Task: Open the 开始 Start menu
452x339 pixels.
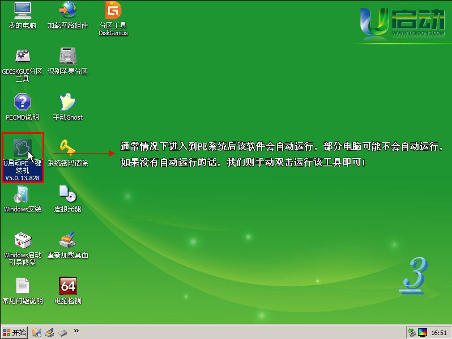Action: [15, 332]
